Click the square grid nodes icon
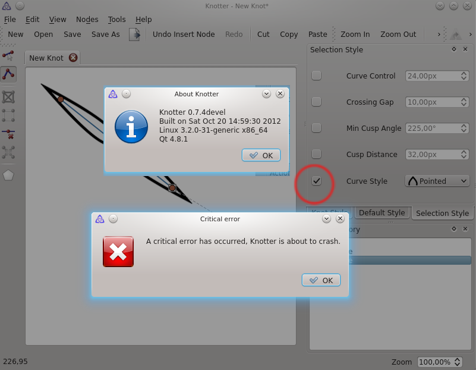This screenshot has width=476, height=370. pyautogui.click(x=8, y=115)
